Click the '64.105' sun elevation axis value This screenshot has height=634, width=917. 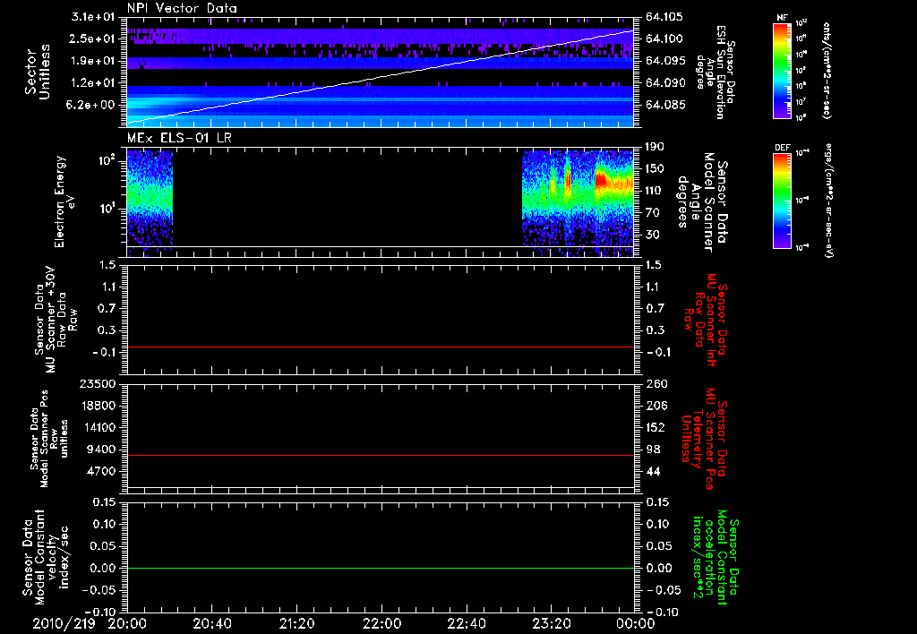pos(664,17)
